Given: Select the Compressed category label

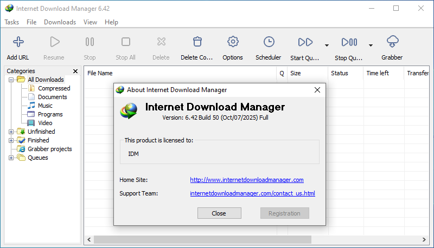Looking at the screenshot, I should tap(54, 88).
